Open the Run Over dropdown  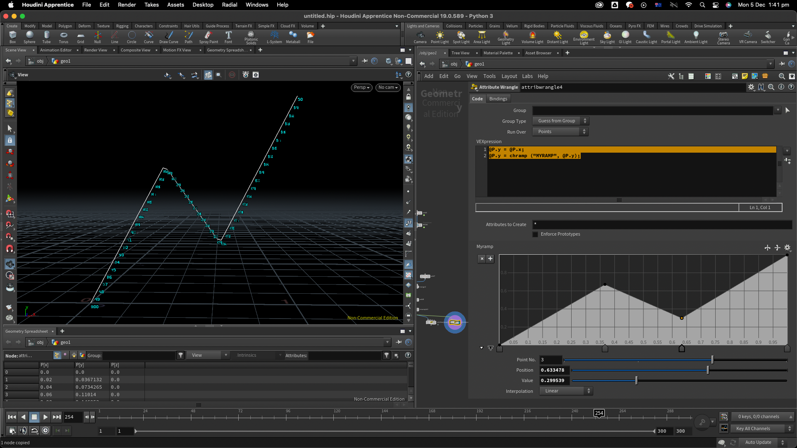coord(560,132)
